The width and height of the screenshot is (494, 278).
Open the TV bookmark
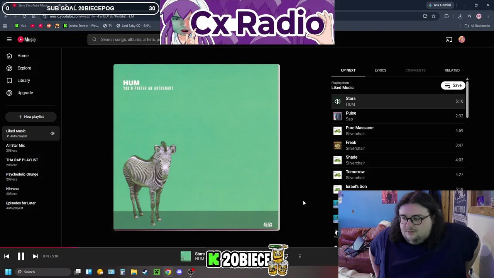click(x=108, y=26)
